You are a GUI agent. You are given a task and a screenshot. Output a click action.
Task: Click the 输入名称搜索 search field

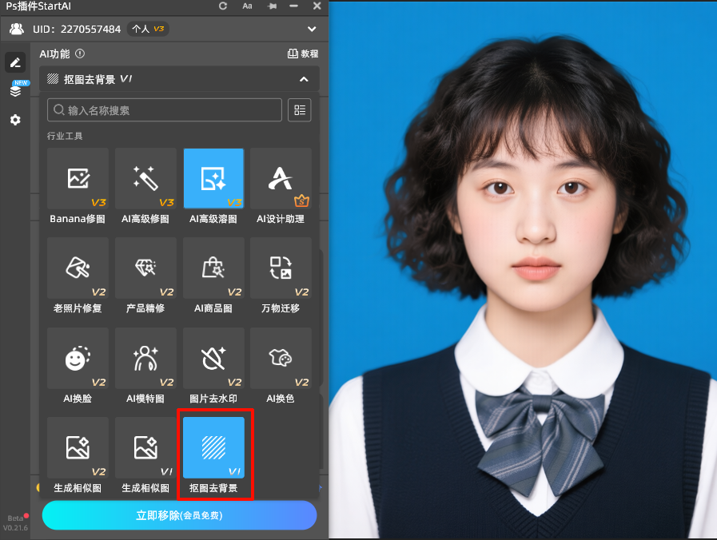click(x=164, y=110)
